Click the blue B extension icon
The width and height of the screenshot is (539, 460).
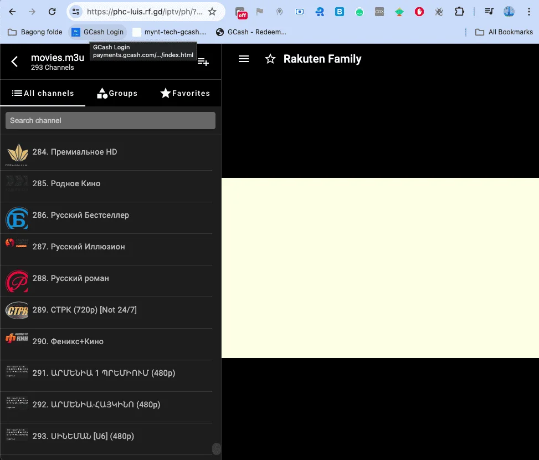click(340, 12)
